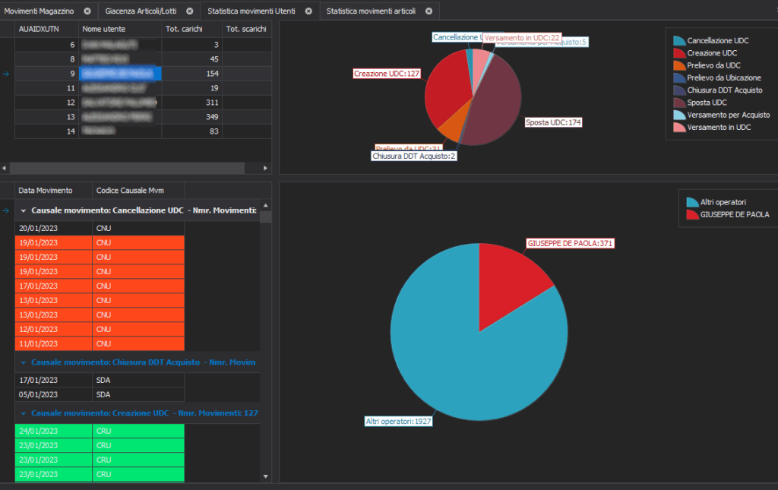This screenshot has width=778, height=490.
Task: Click the movements list scroll-down arrow
Action: [266, 476]
